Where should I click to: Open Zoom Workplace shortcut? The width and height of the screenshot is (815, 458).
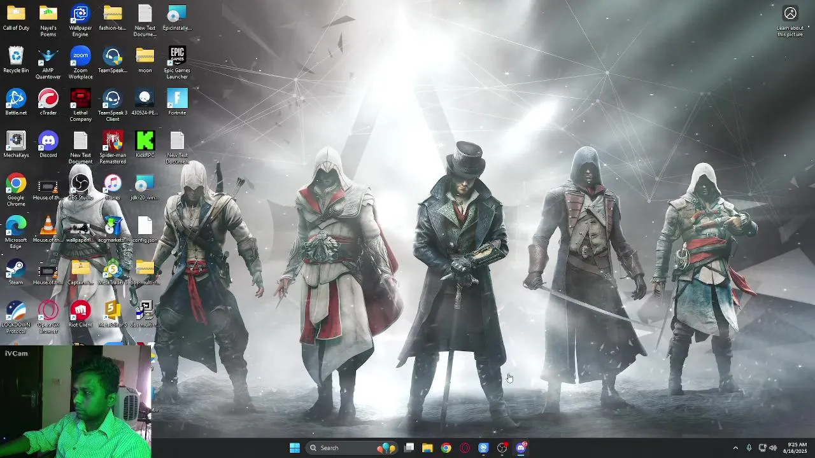pyautogui.click(x=80, y=63)
